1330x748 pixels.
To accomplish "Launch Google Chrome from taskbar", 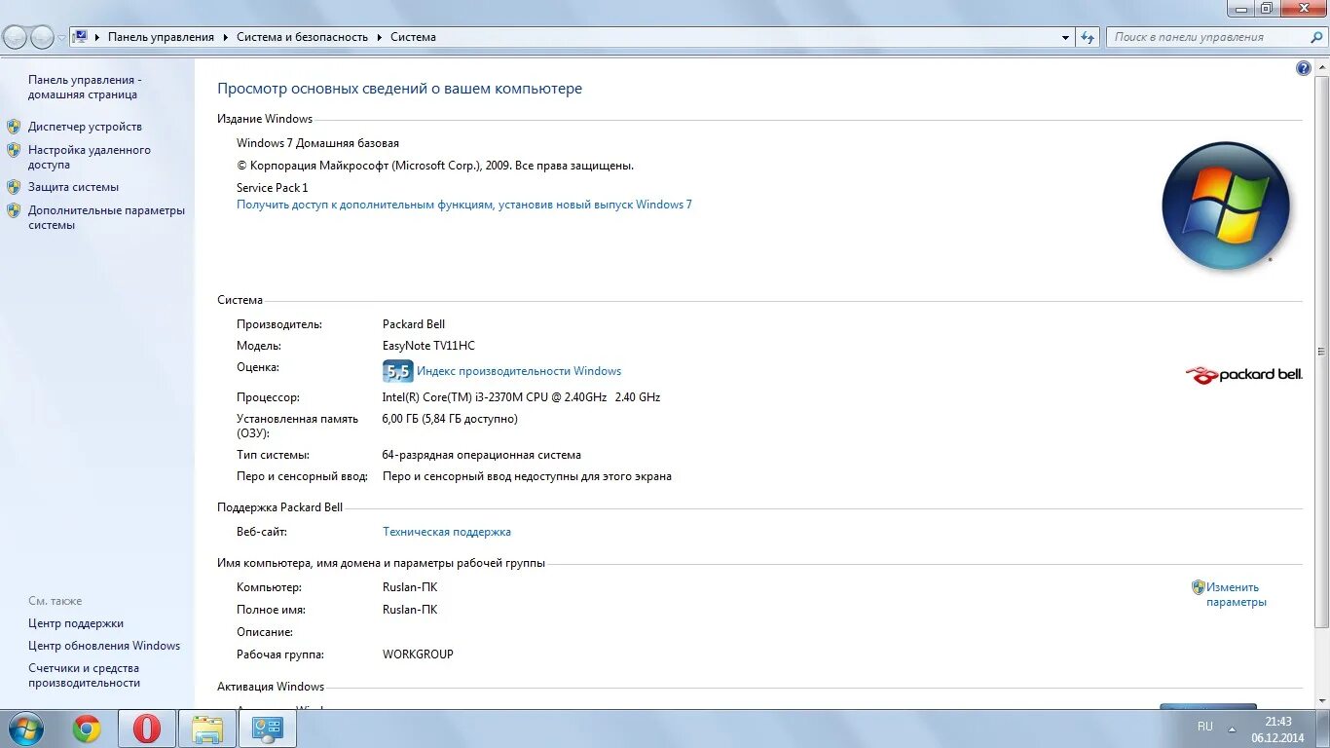I will click(87, 729).
